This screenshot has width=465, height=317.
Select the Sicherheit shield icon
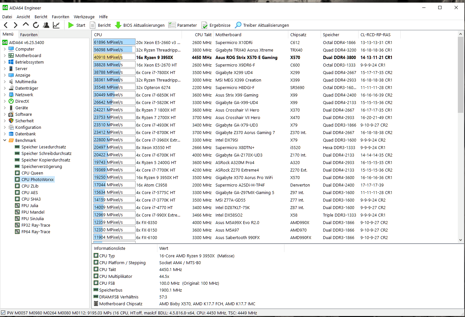click(11, 121)
